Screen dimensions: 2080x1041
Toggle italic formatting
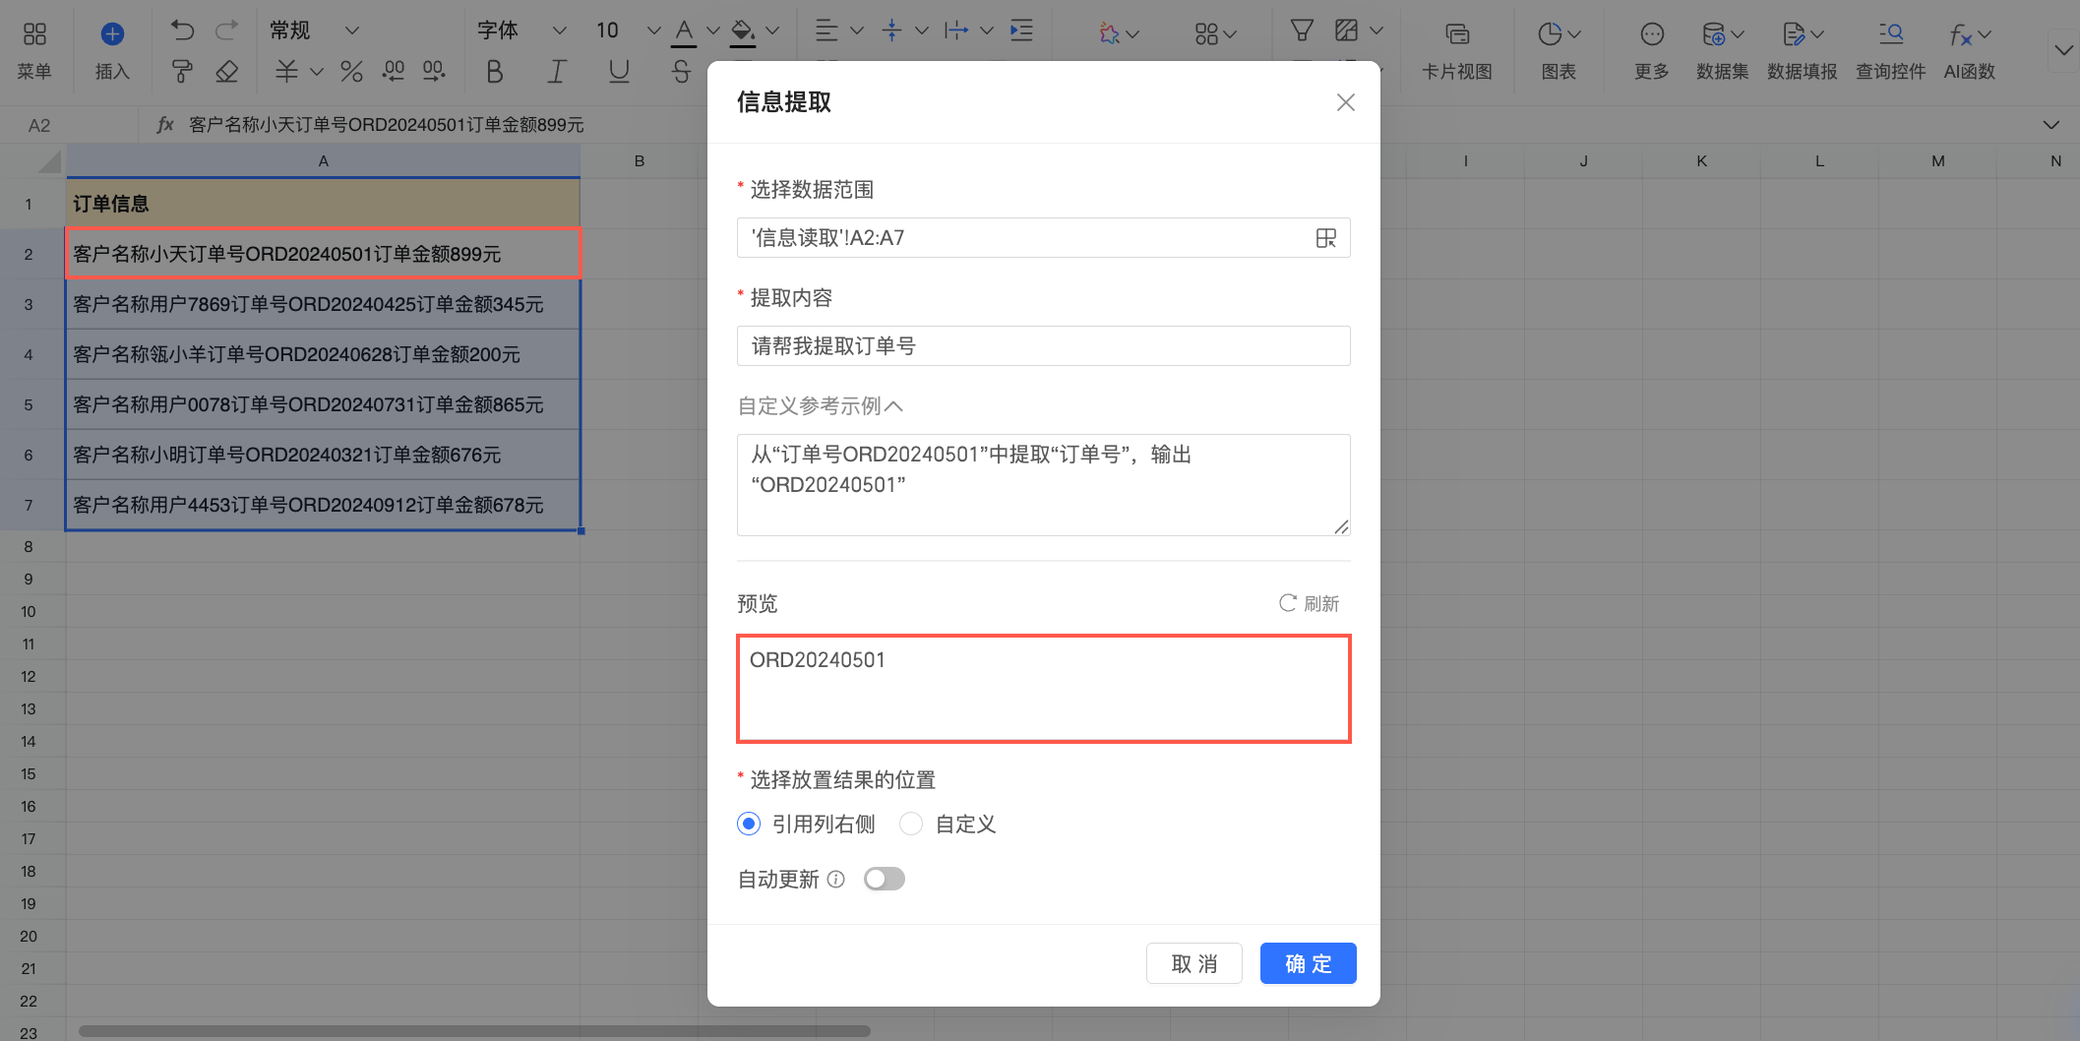(557, 71)
